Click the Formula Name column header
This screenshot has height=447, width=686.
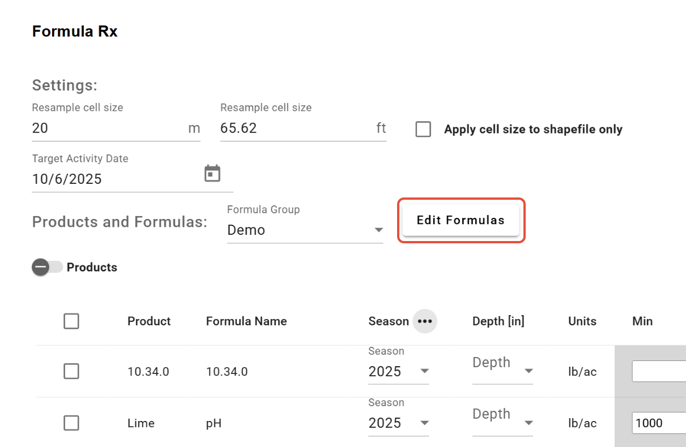pos(246,321)
